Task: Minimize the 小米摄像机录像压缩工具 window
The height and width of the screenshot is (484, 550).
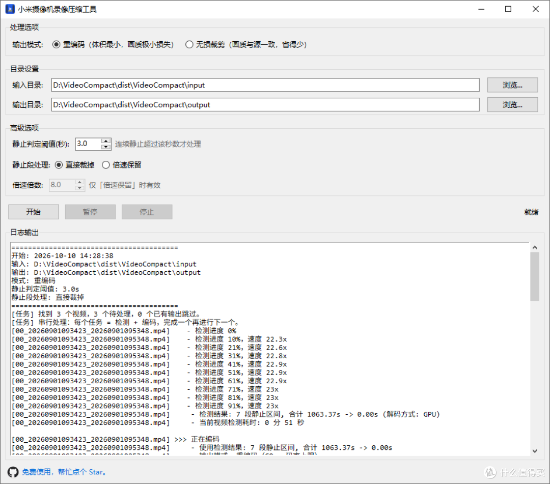Action: click(x=481, y=9)
